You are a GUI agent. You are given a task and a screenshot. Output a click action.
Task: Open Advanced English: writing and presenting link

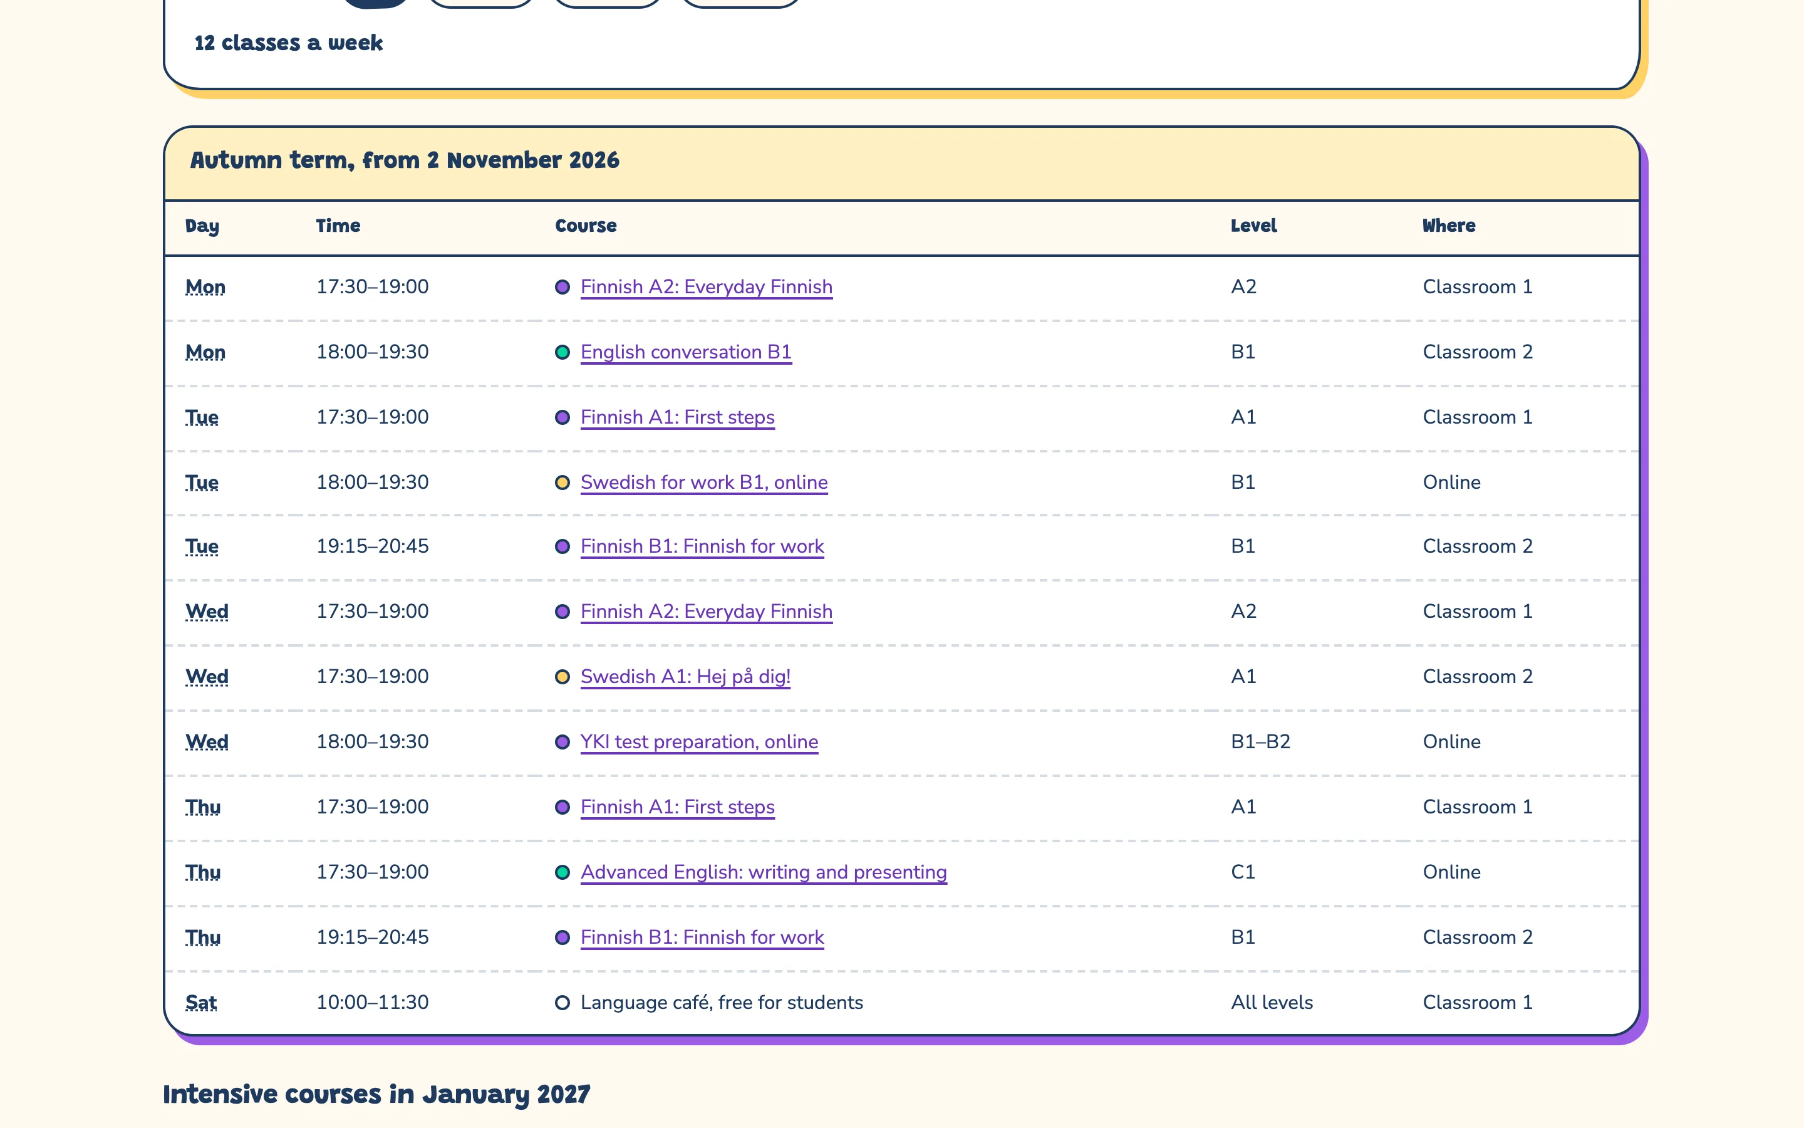764,872
